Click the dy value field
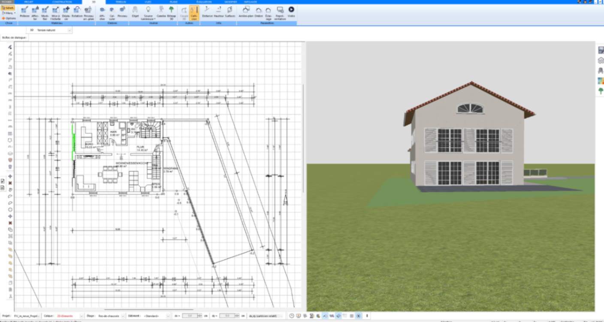Viewport: 604px width, 322px height. point(228,316)
